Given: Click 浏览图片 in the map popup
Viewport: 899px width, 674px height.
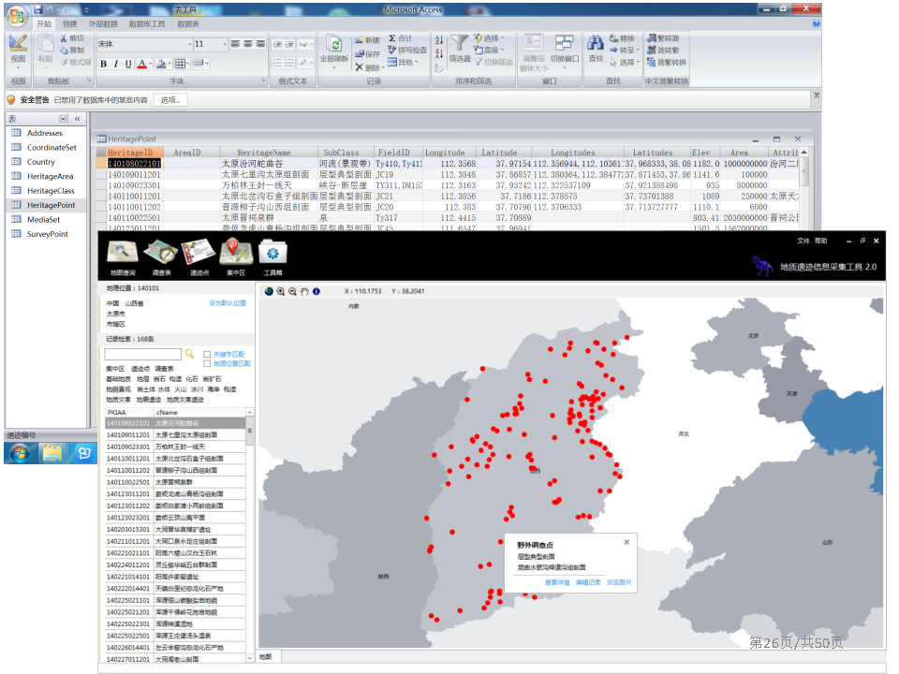Looking at the screenshot, I should pyautogui.click(x=619, y=583).
